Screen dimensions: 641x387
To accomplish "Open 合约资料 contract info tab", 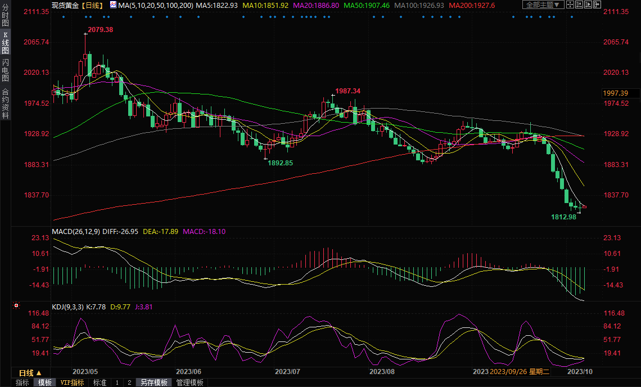I will [x=5, y=103].
